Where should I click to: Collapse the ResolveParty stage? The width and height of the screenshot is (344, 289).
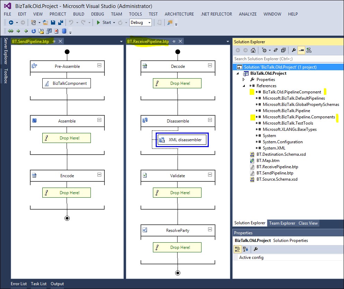click(210, 229)
